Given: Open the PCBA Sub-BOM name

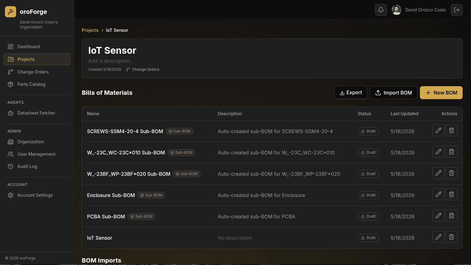Looking at the screenshot, I should [x=106, y=217].
